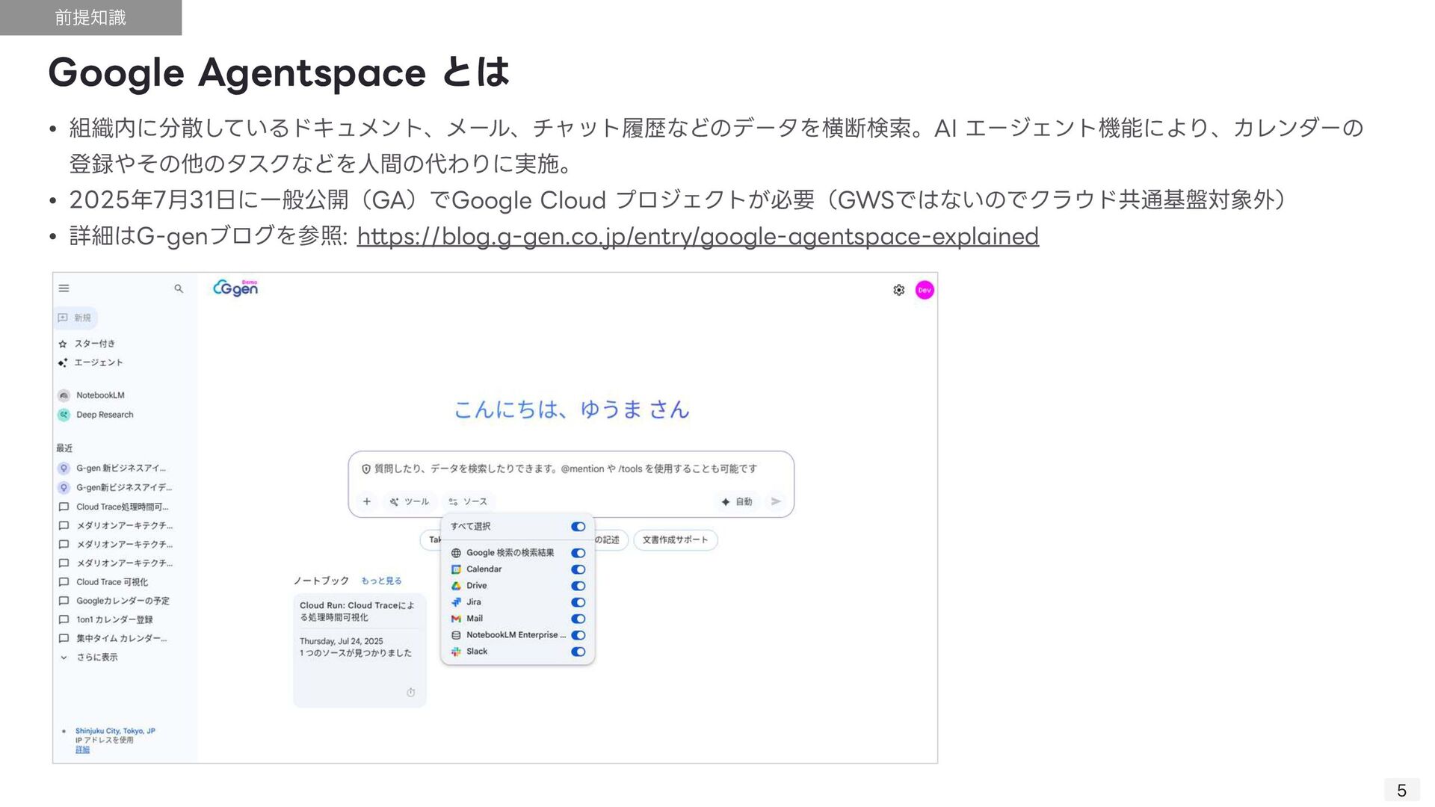Click the plus attach icon in the prompt box
This screenshot has height=807, width=1435.
point(367,501)
